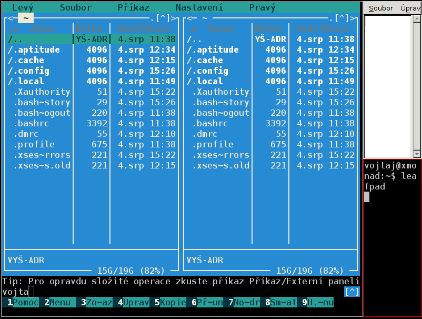Select .xses~rrors file in right panel
The image size is (422, 319).
[x=271, y=155]
